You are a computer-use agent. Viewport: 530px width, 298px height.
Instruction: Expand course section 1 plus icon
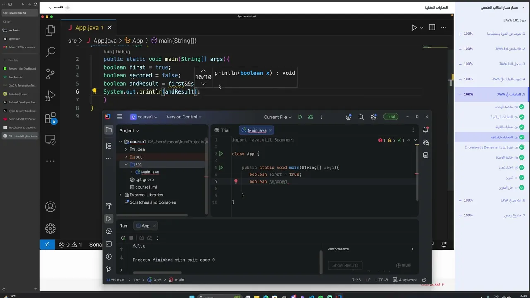(460, 34)
